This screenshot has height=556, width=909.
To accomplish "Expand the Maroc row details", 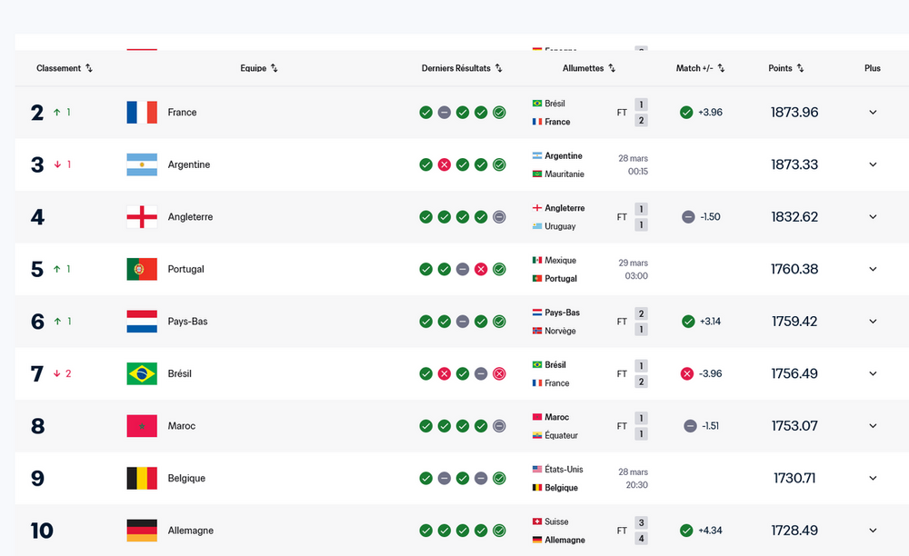I will (x=873, y=426).
